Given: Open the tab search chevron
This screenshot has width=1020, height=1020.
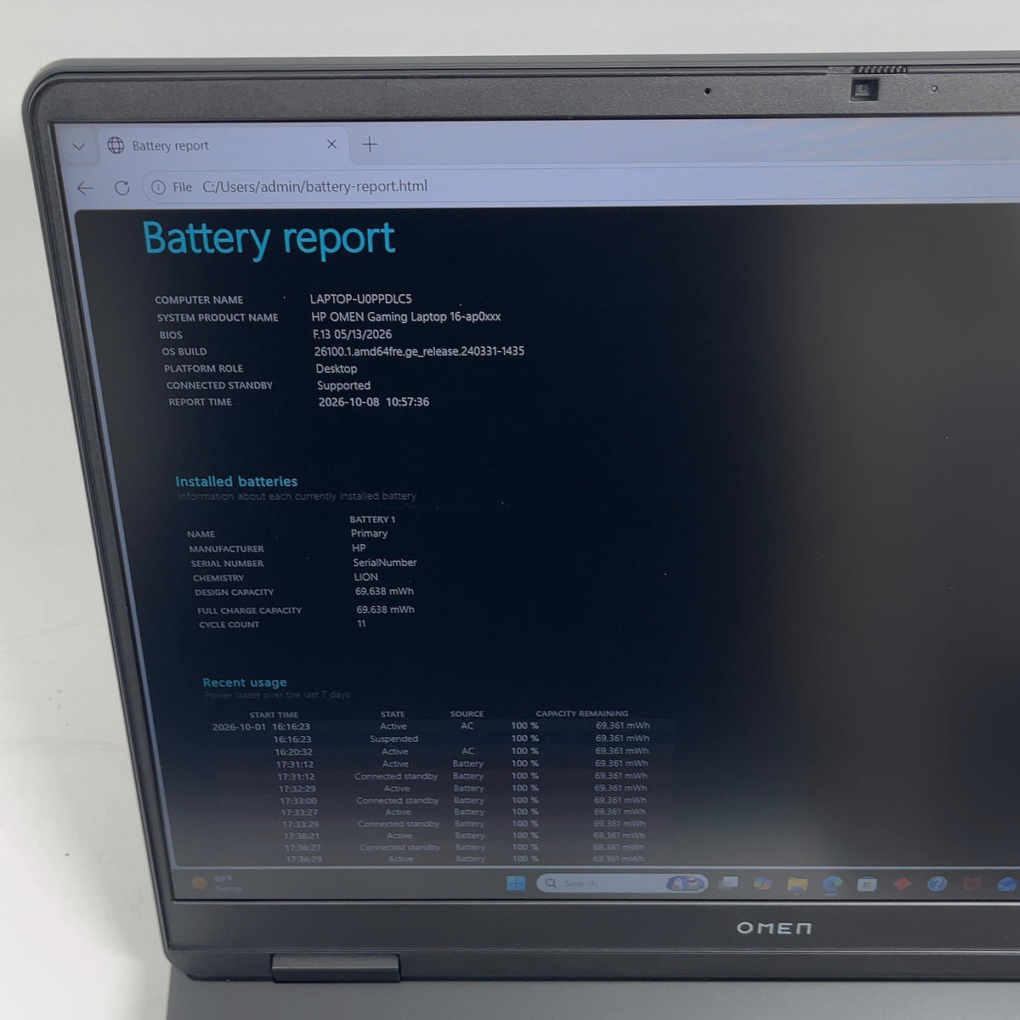Looking at the screenshot, I should (x=78, y=146).
